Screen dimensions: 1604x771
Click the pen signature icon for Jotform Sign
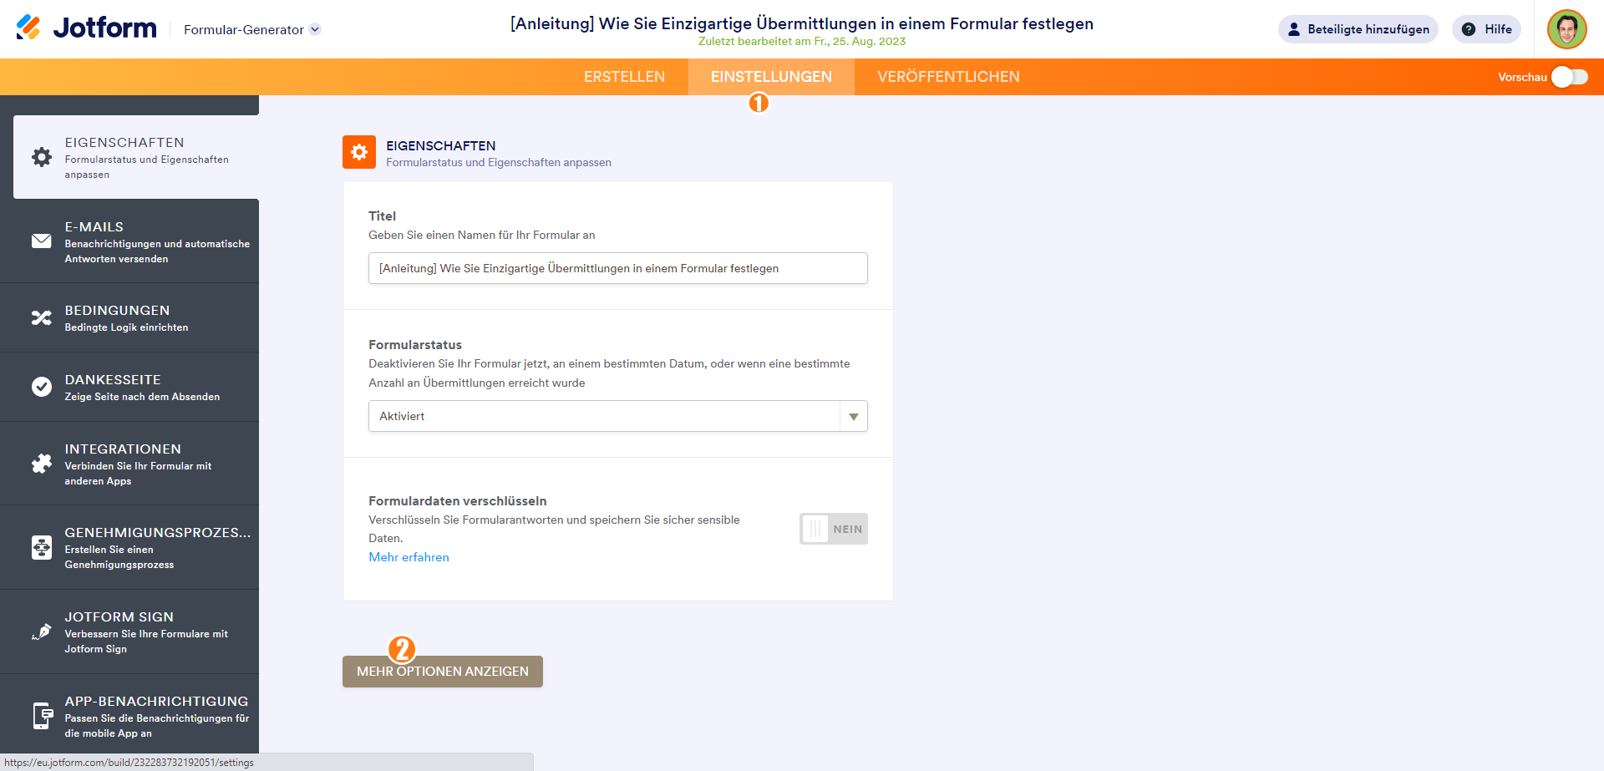[42, 632]
